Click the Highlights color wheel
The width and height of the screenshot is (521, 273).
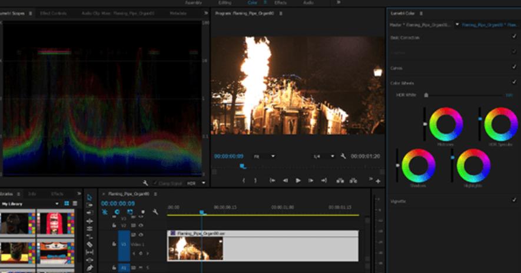(473, 165)
